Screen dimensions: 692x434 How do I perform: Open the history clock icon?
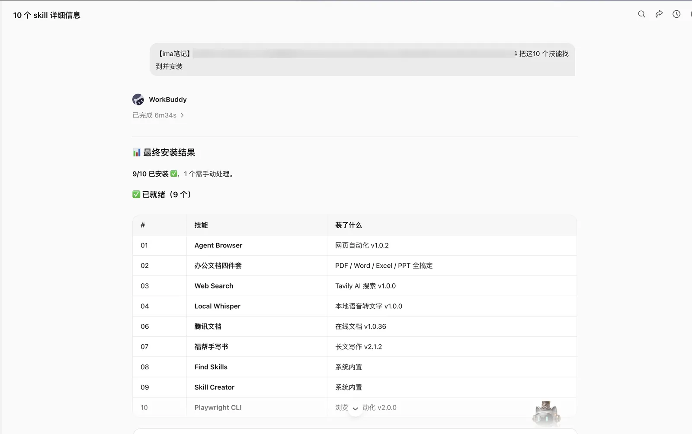pyautogui.click(x=676, y=14)
